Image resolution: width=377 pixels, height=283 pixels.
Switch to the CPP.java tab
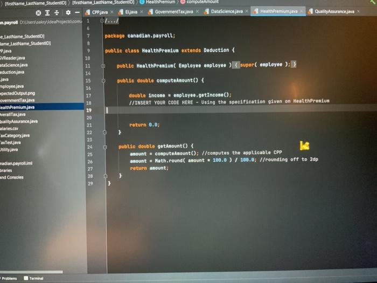(x=100, y=12)
